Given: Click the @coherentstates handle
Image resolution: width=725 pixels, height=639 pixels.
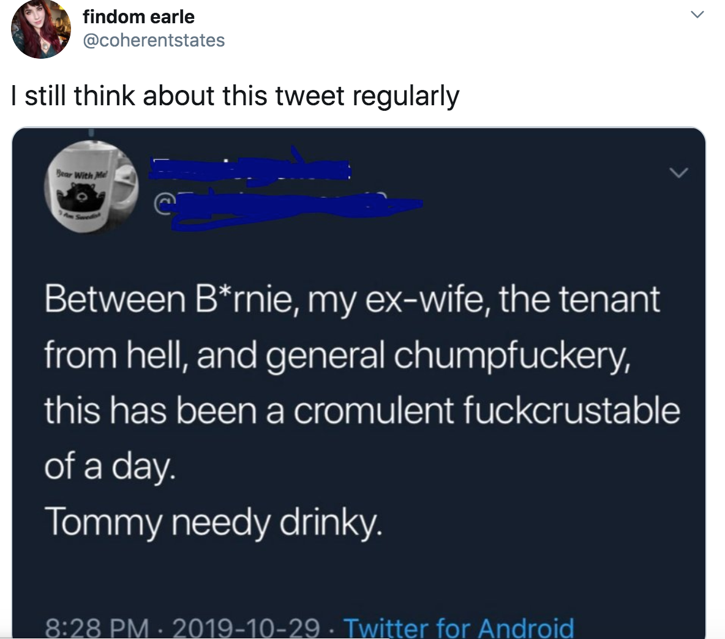Looking at the screenshot, I should coord(154,40).
